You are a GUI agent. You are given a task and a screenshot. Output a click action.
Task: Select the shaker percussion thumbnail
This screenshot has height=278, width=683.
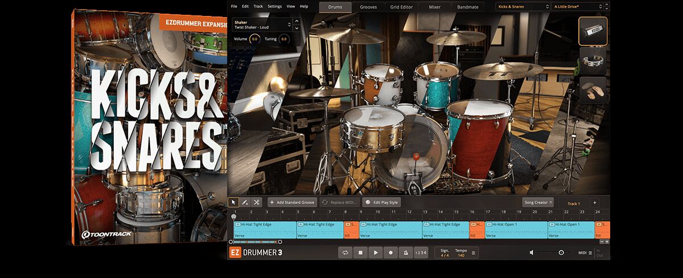(x=593, y=30)
